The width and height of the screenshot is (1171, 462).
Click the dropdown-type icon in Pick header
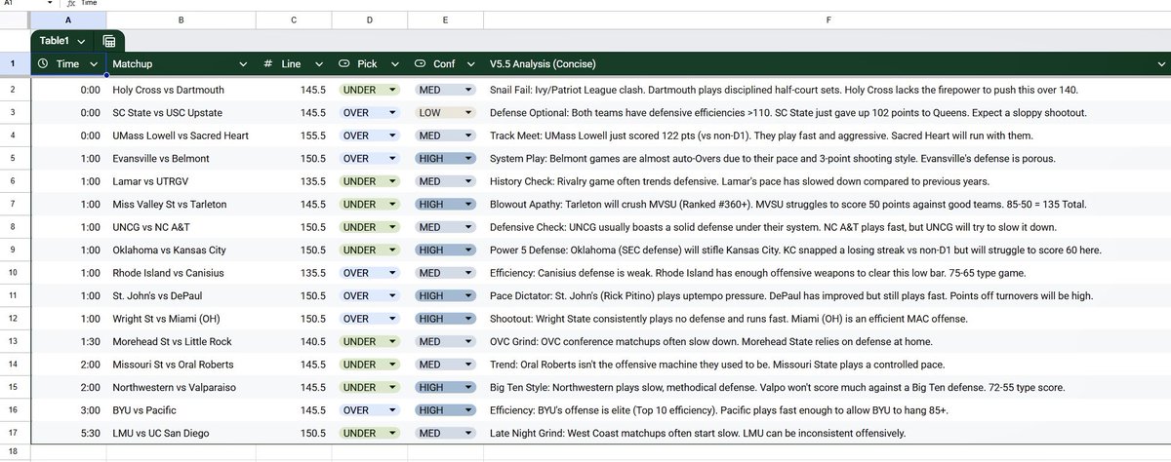[344, 63]
